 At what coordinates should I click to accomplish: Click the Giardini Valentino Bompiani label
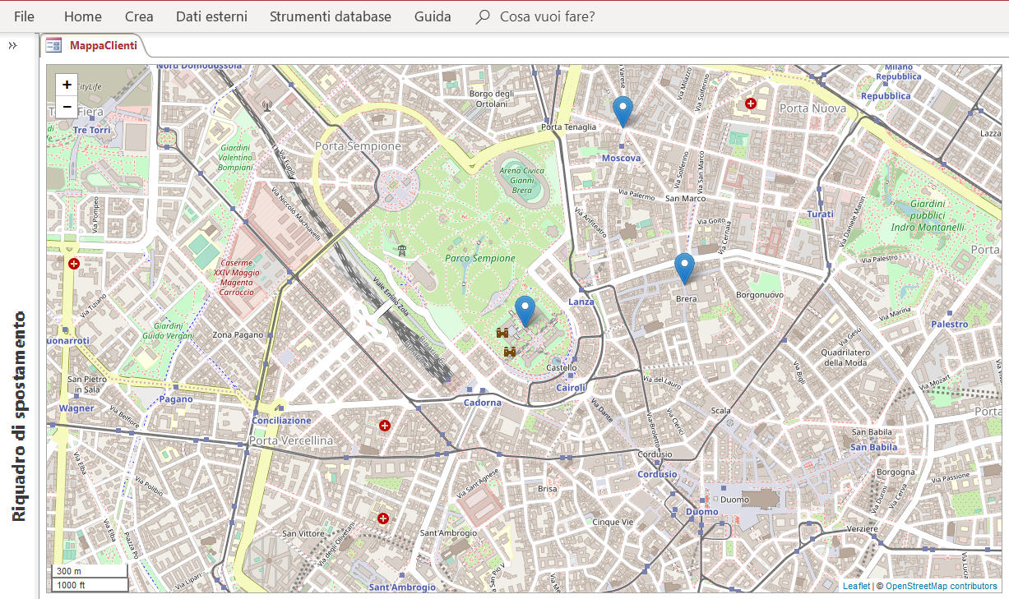pos(235,157)
